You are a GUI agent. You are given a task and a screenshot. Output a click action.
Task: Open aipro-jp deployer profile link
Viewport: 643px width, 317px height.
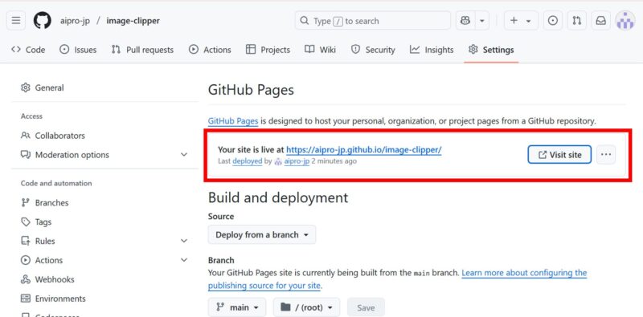(297, 161)
